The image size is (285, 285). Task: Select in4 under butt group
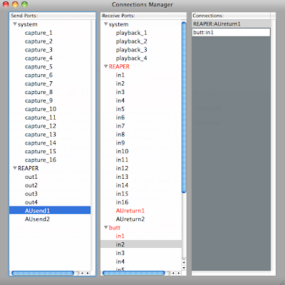pos(120,261)
